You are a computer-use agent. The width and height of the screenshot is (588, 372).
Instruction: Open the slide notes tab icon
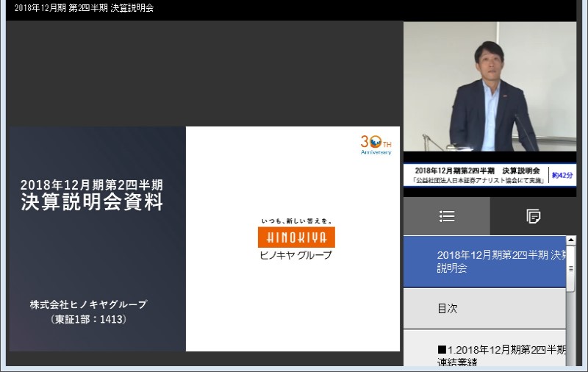click(534, 216)
